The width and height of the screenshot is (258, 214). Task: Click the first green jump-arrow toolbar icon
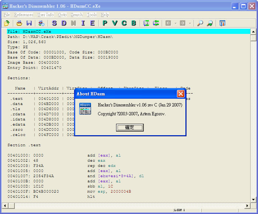[146, 23]
